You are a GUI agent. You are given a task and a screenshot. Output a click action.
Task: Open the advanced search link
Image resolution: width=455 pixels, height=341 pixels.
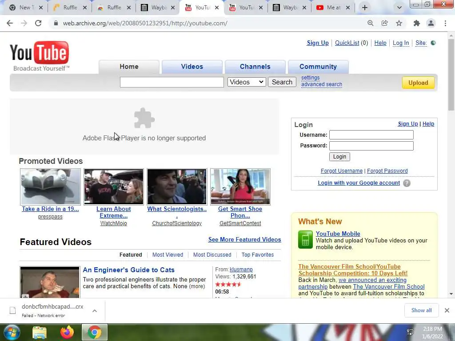322,84
